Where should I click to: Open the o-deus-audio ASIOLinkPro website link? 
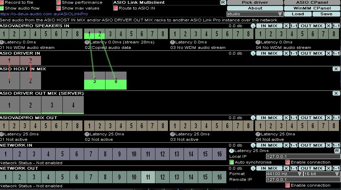point(44,14)
